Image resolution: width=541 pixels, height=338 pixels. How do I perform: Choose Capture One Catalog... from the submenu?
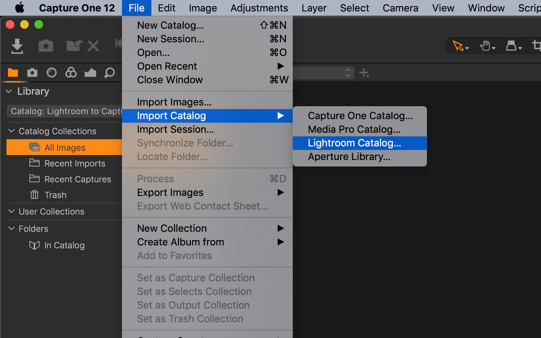(x=360, y=115)
